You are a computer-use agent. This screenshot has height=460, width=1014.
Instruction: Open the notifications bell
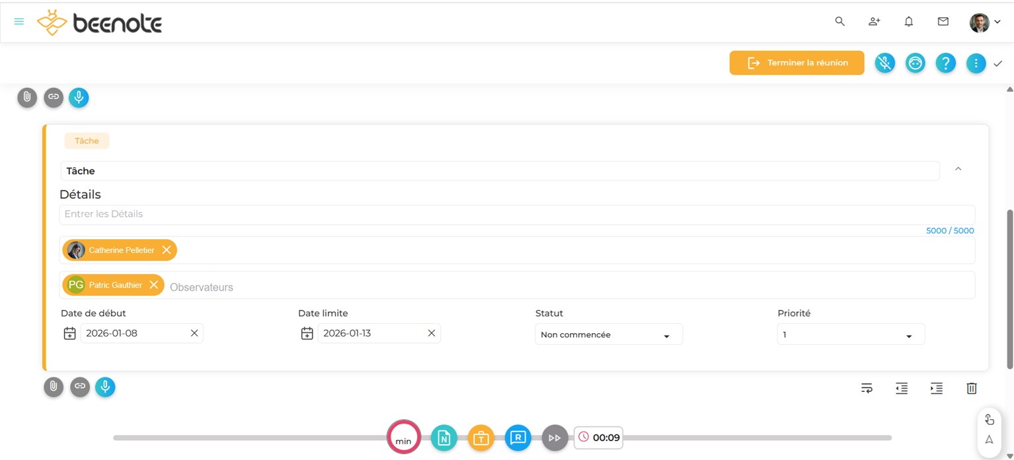tap(909, 22)
